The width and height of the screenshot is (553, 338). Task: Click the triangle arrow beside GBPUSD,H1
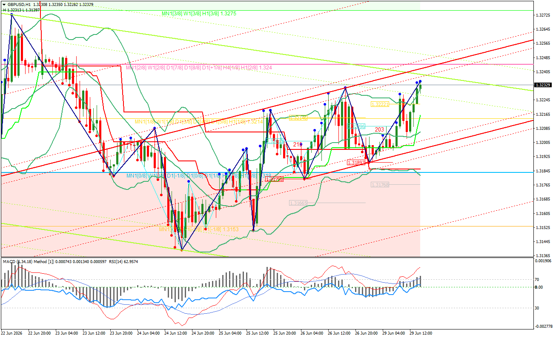pos(4,4)
